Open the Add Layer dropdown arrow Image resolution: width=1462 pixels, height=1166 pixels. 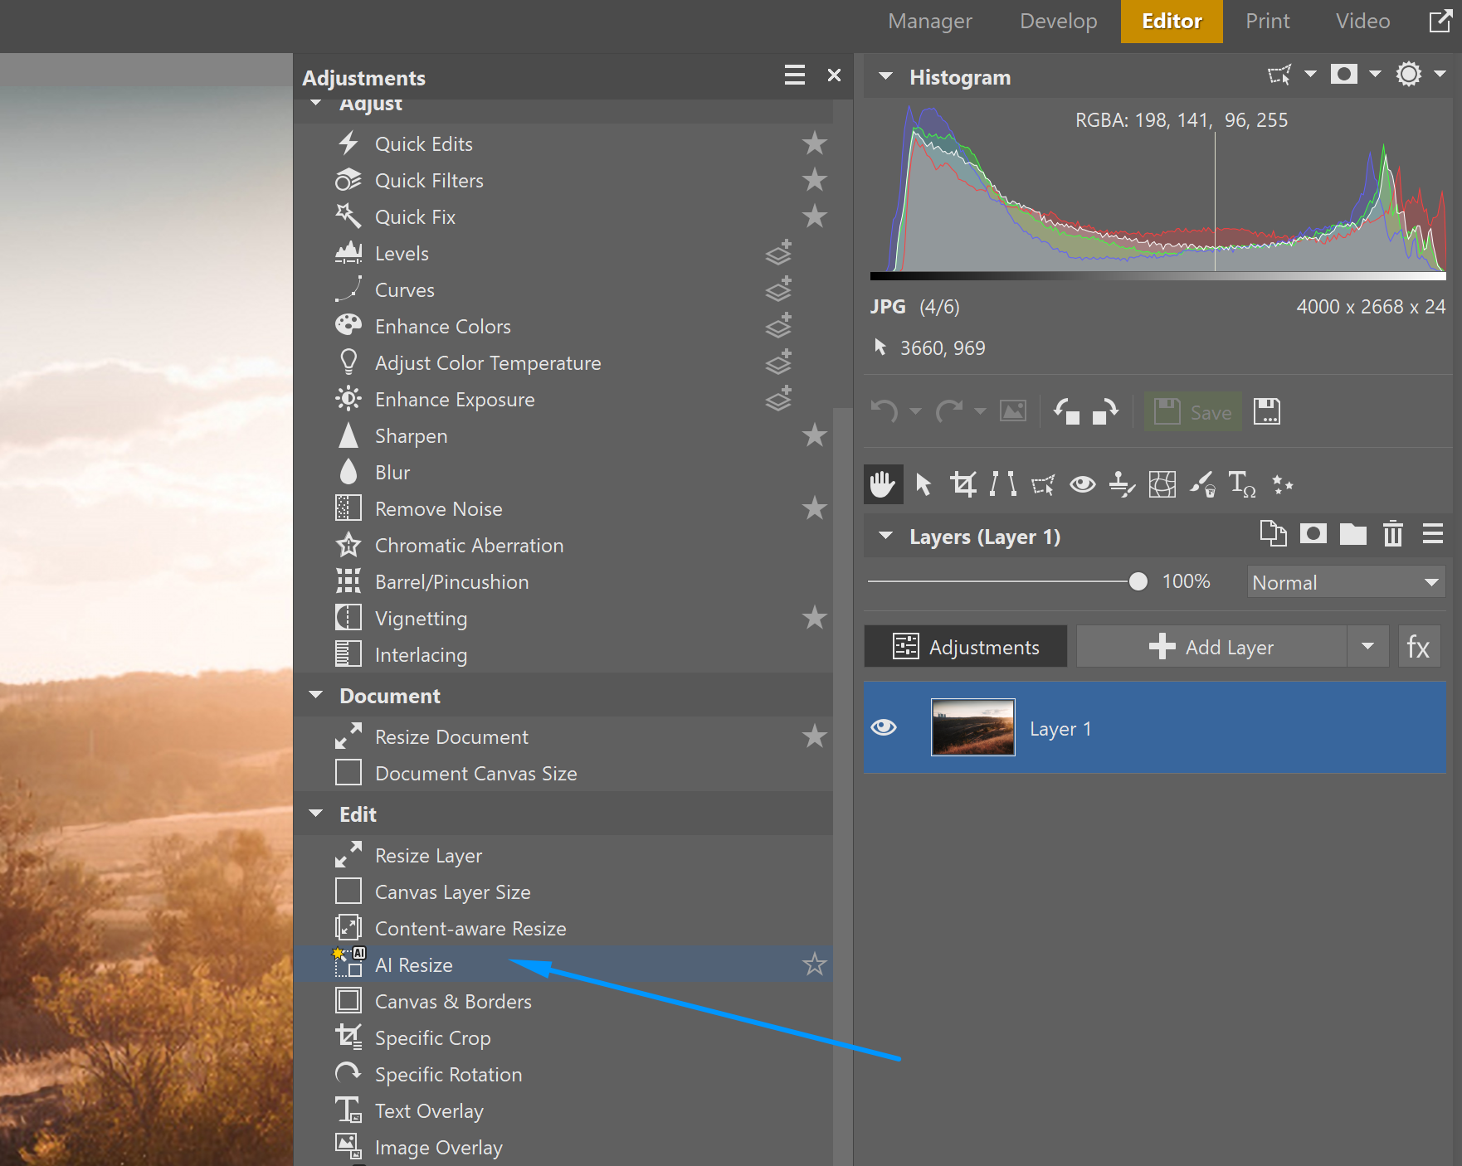1367,647
